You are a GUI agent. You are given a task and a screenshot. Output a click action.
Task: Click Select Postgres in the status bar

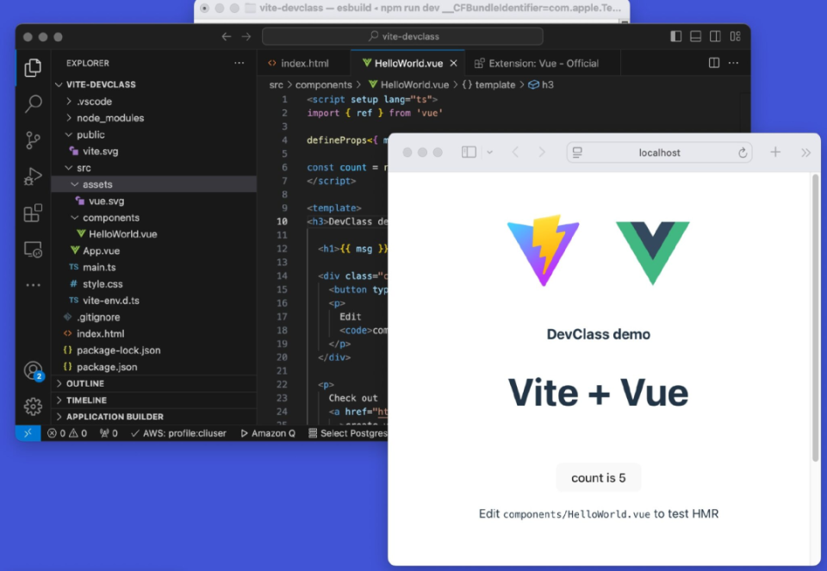349,433
